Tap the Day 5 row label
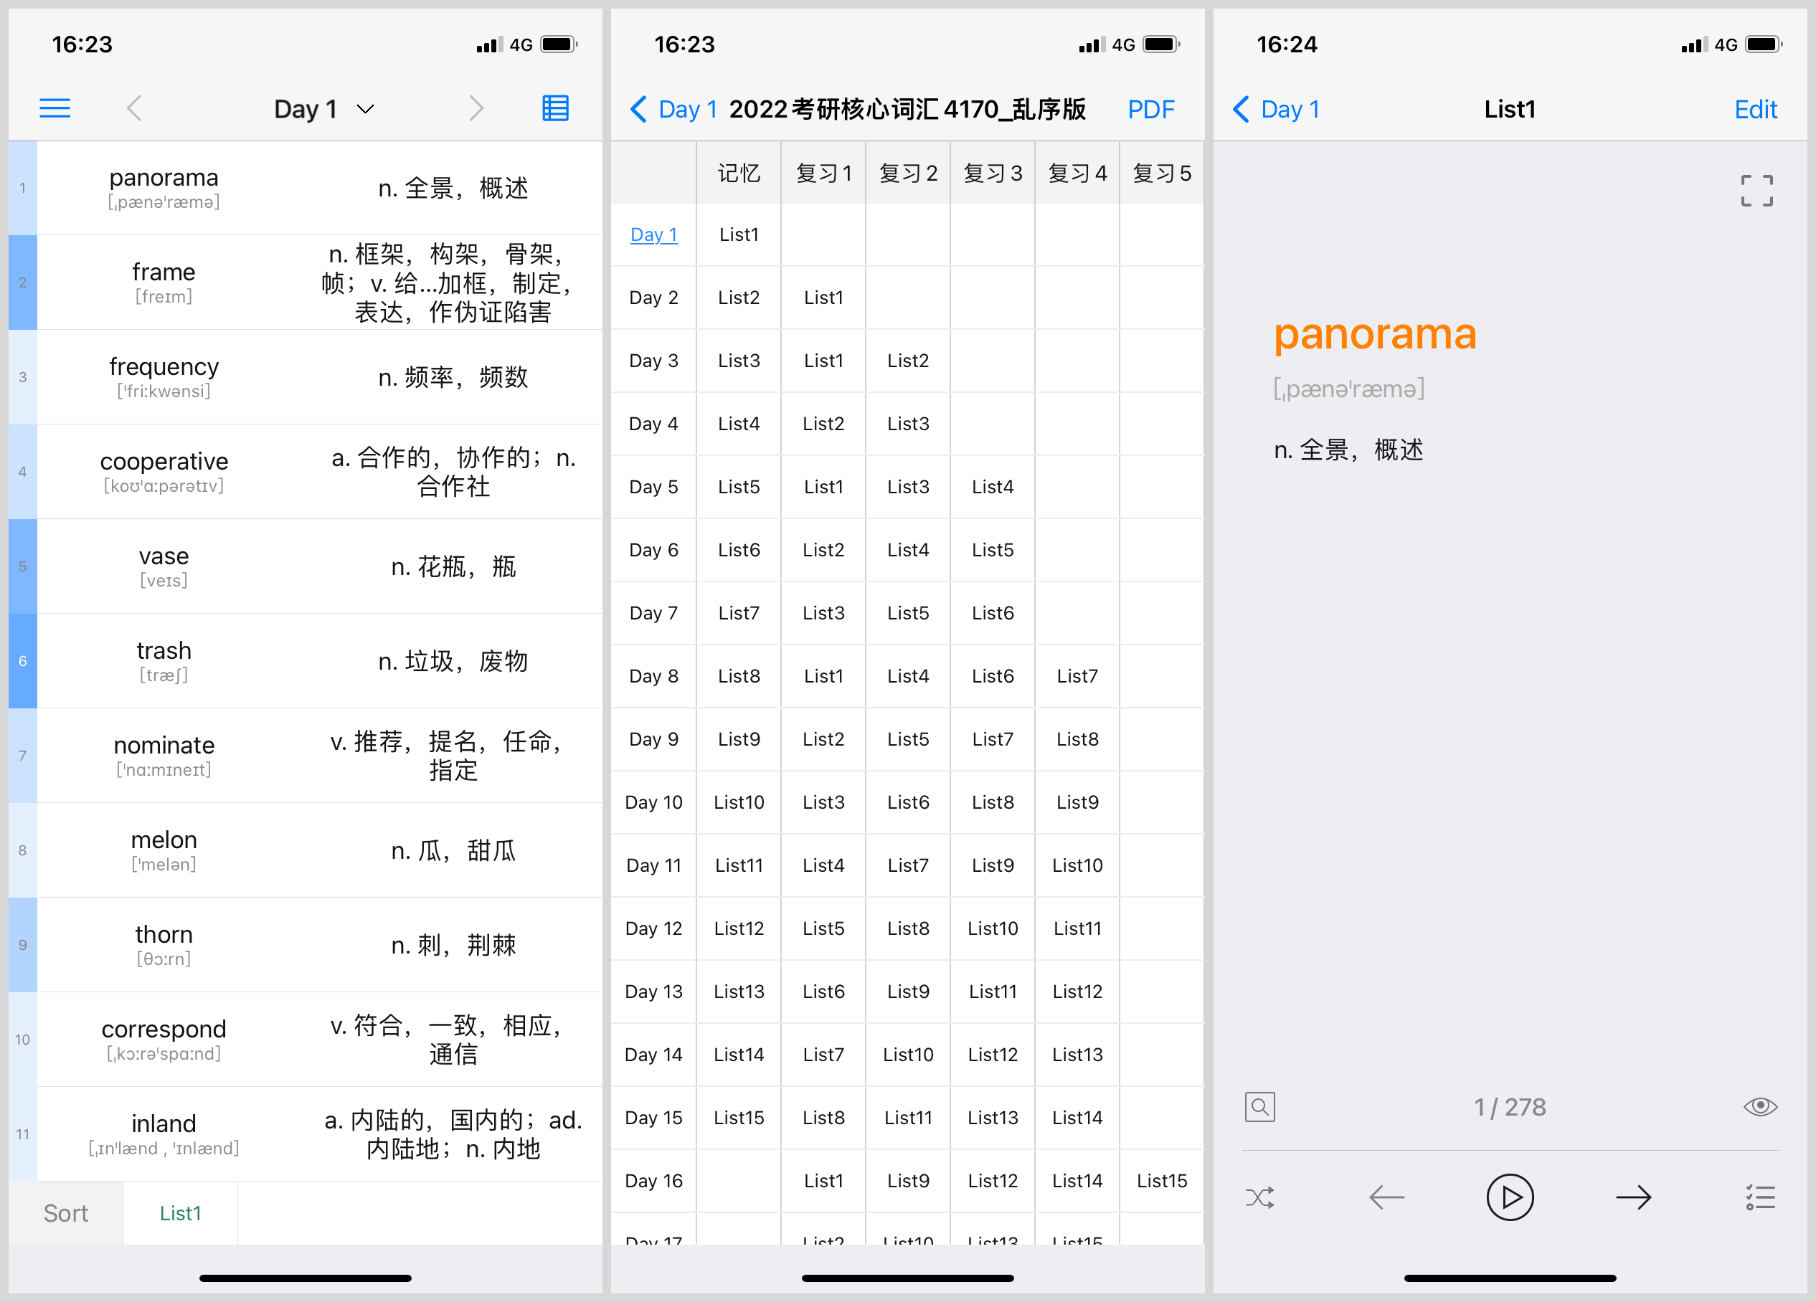Image resolution: width=1816 pixels, height=1302 pixels. [653, 487]
